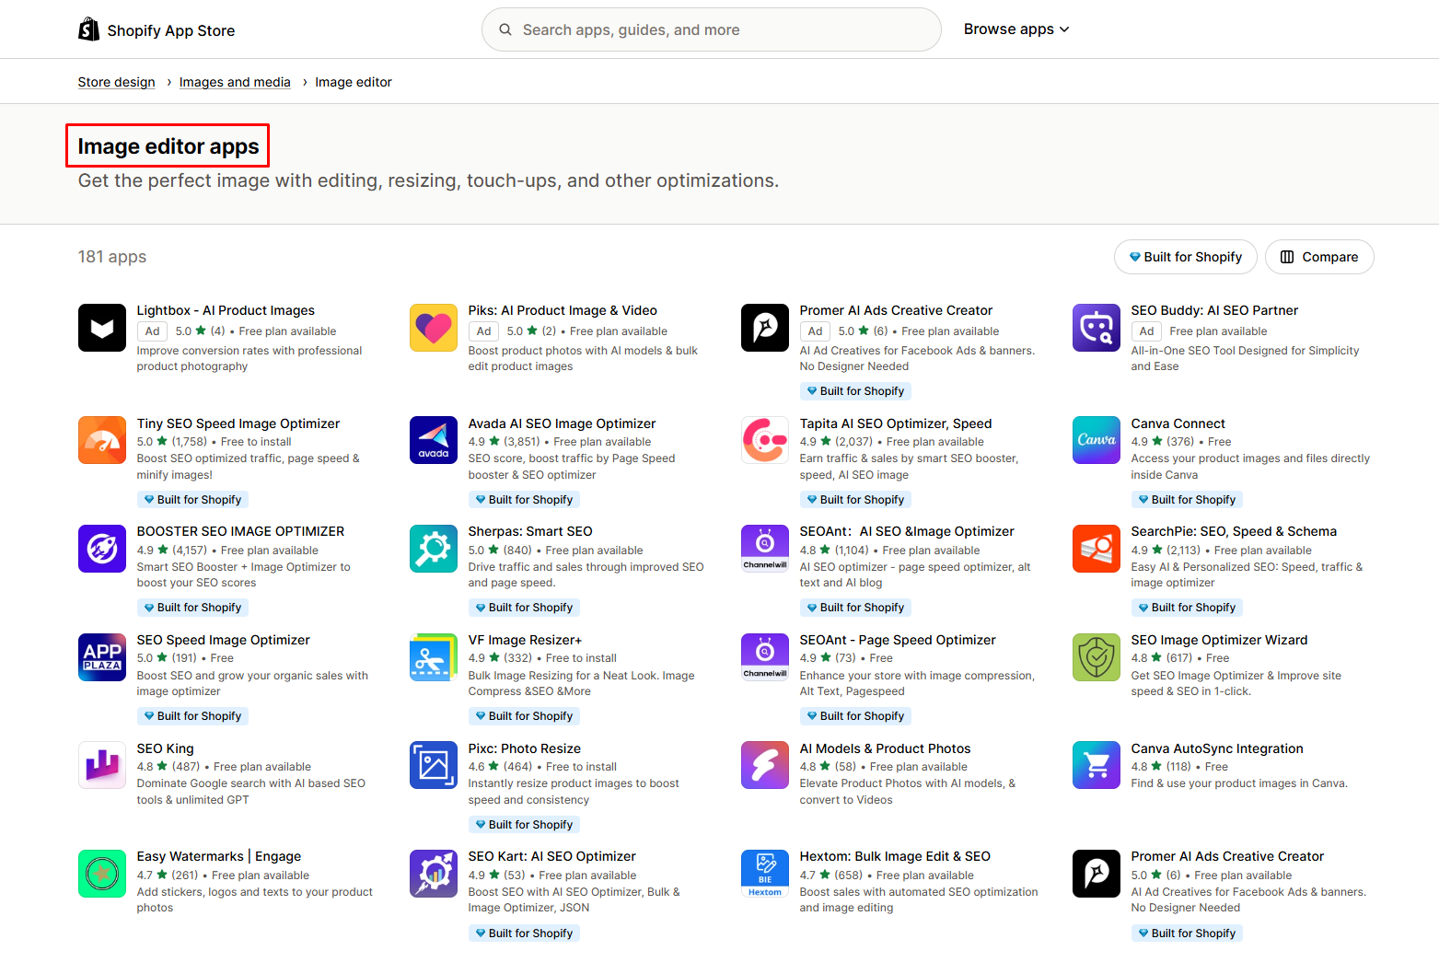Image resolution: width=1439 pixels, height=974 pixels.
Task: Open the Easy Watermarks green star icon
Action: coord(101,874)
